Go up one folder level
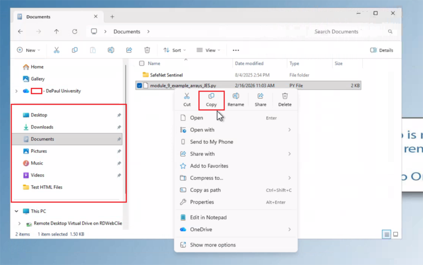Image resolution: width=423 pixels, height=265 pixels. pyautogui.click(x=56, y=32)
